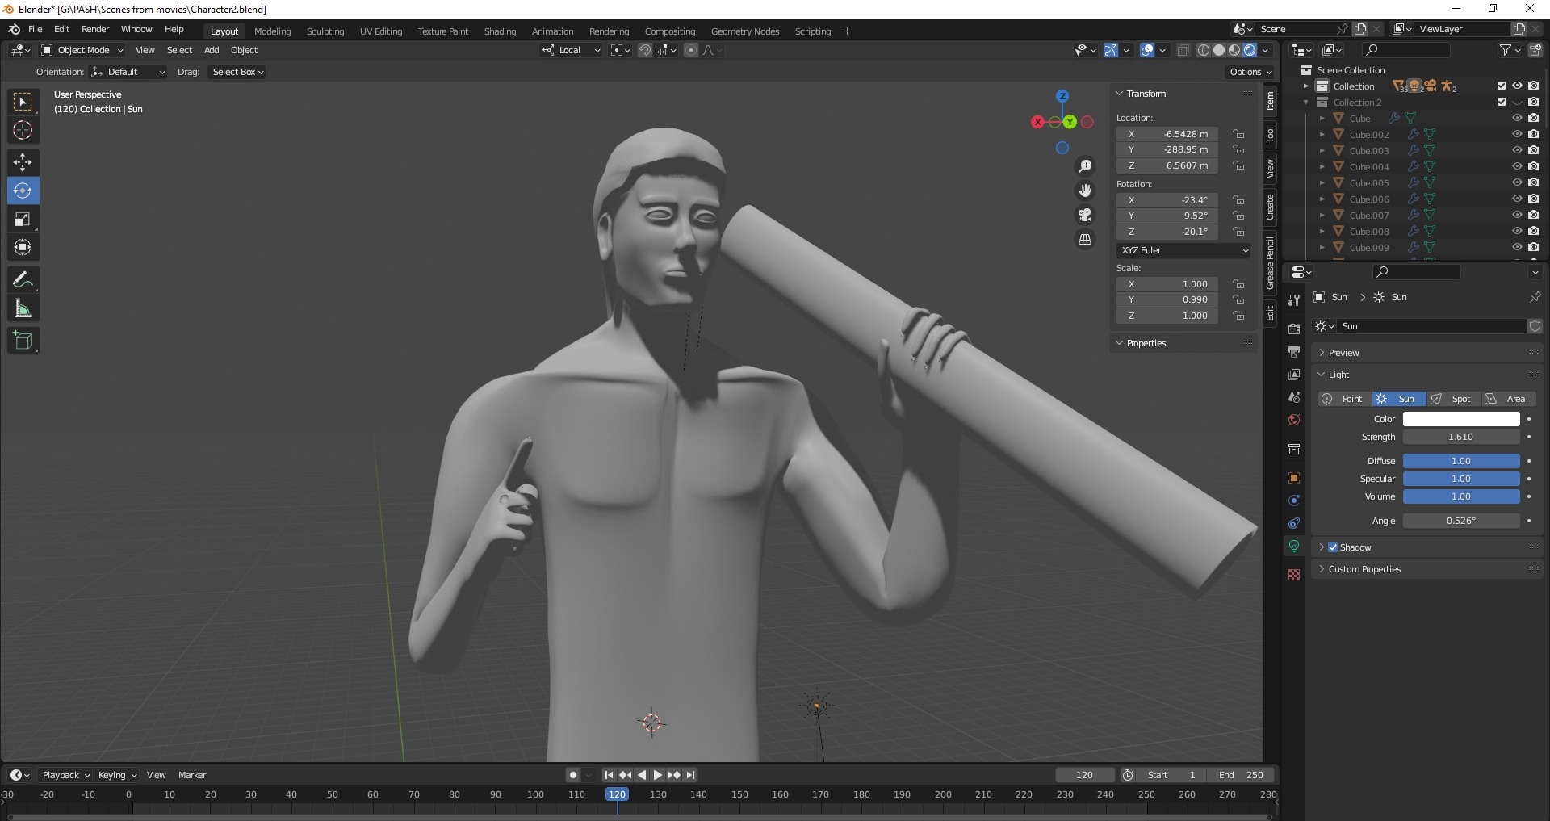Select the Select Box tool in toolbar
Screen dimensions: 1550x821
click(23, 102)
